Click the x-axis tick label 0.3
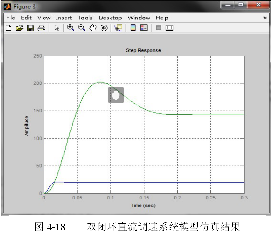 [244, 198]
